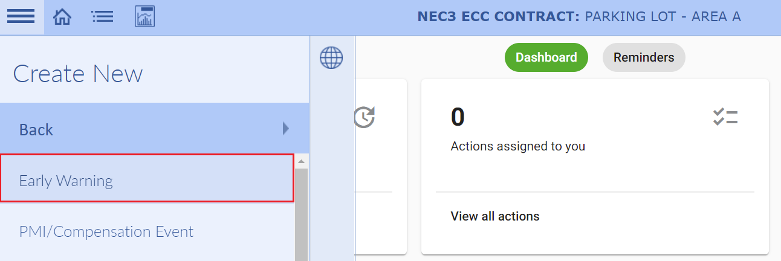Click the zero actions count
Image resolution: width=781 pixels, height=261 pixels.
[x=458, y=117]
